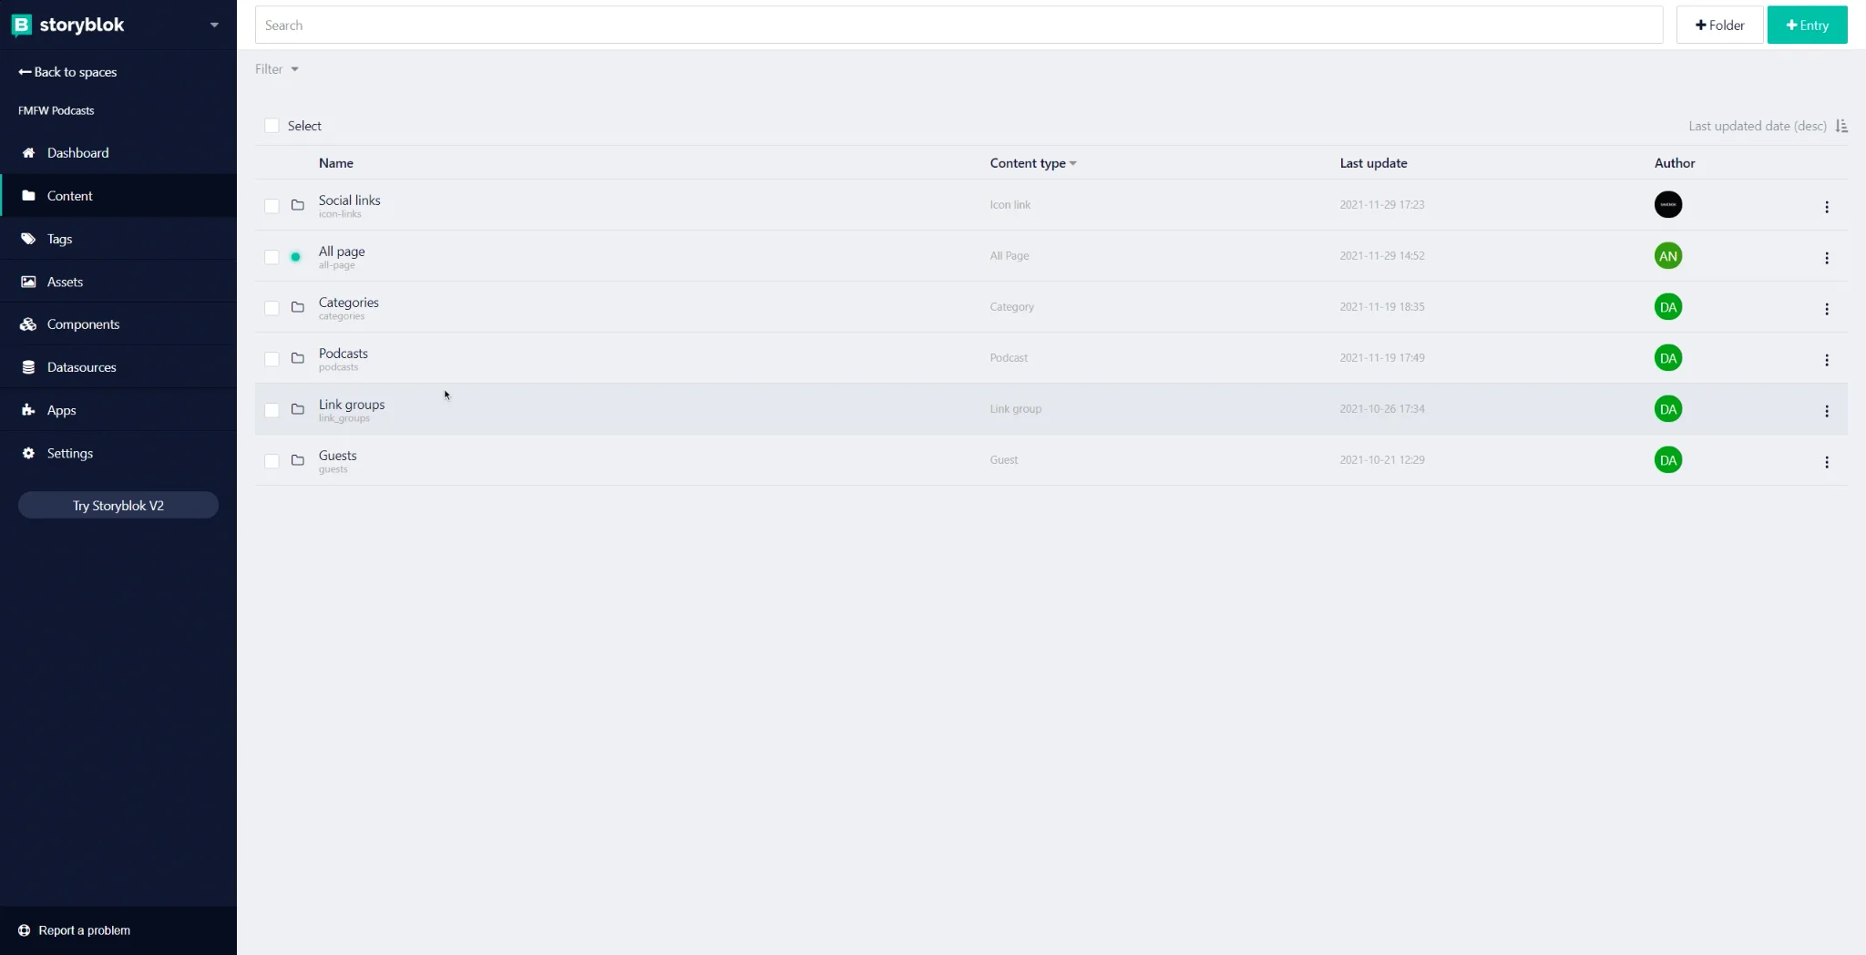Viewport: 1866px width, 955px height.
Task: Open Social links row options menu
Action: [1826, 207]
